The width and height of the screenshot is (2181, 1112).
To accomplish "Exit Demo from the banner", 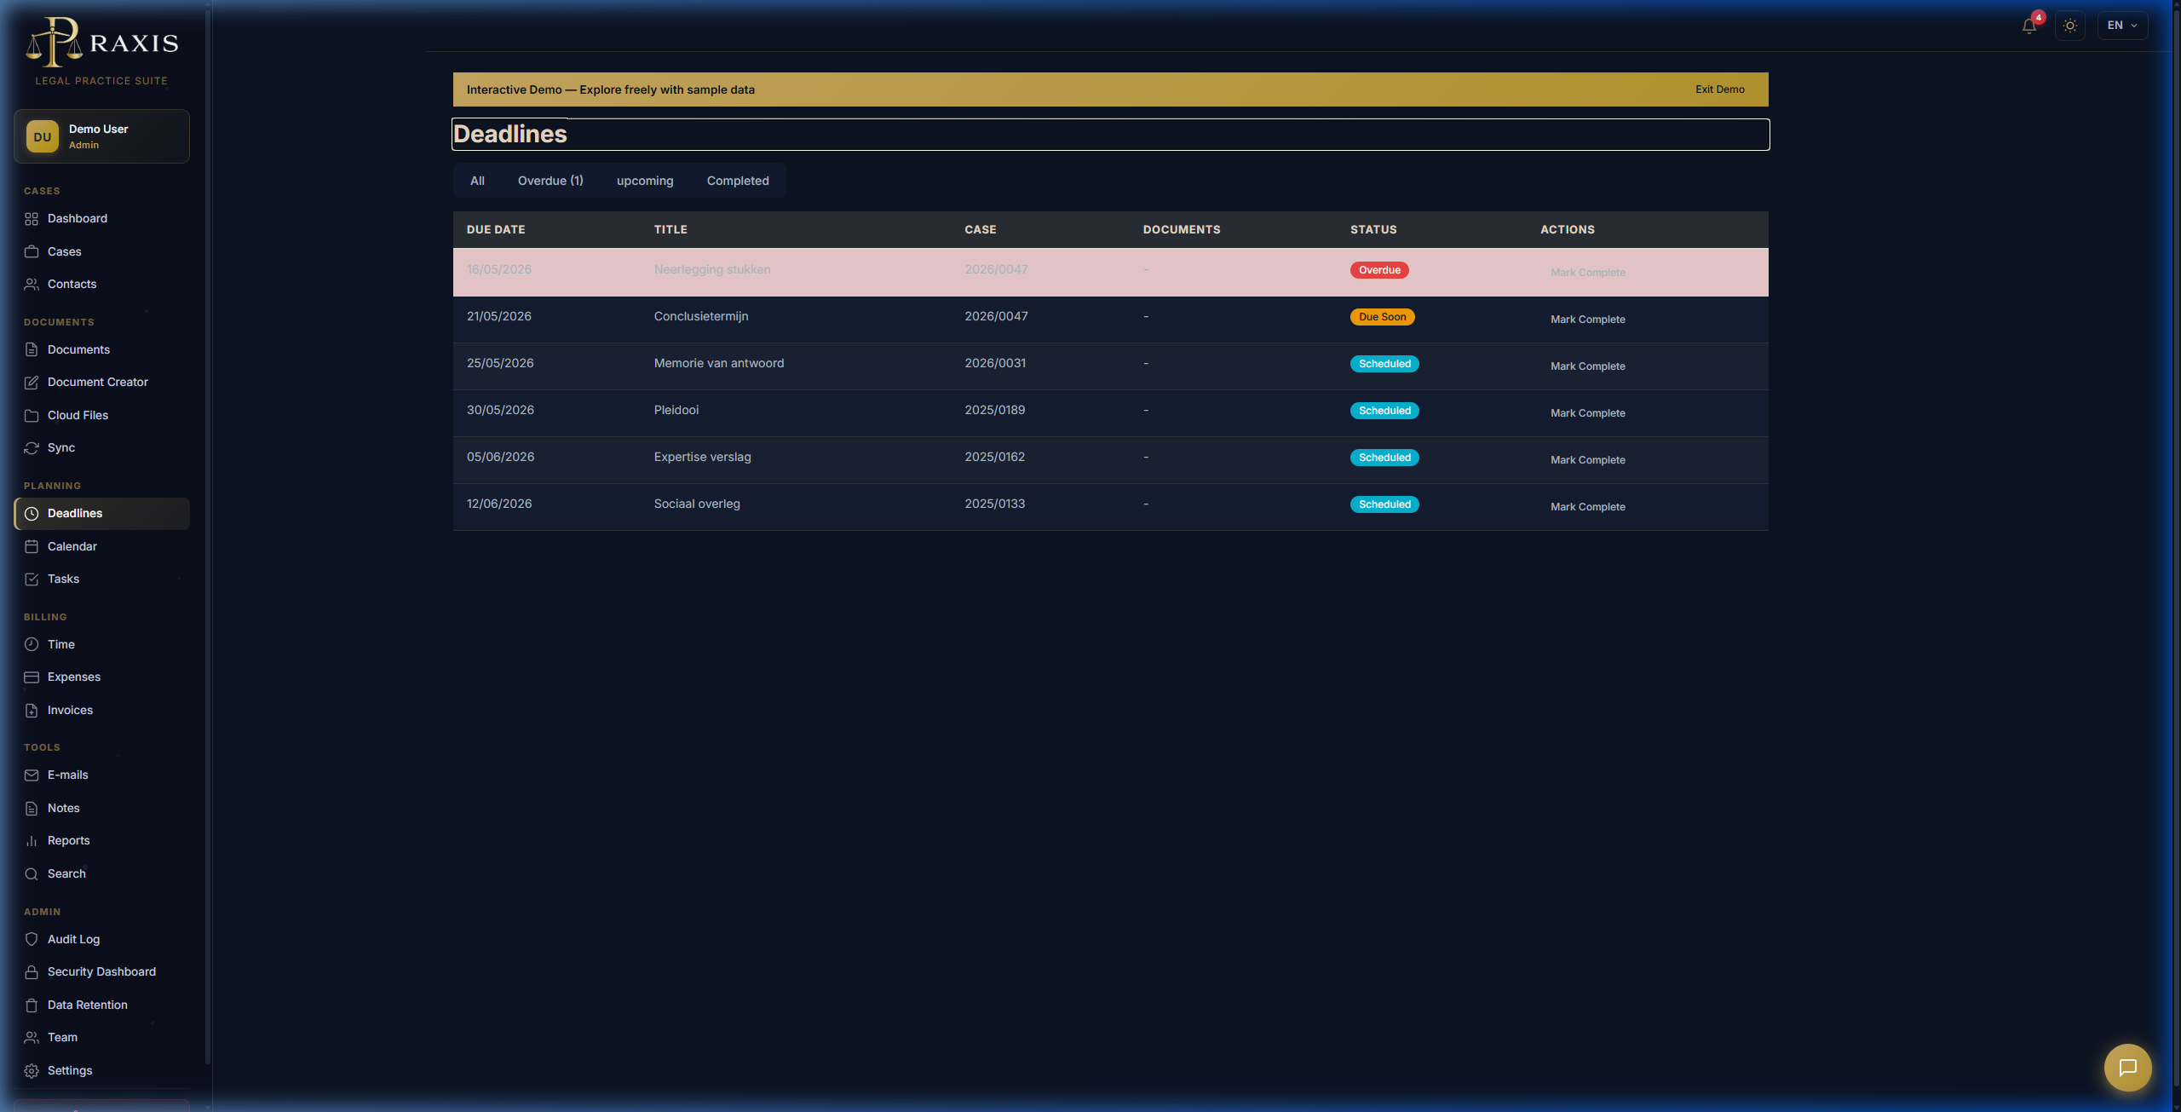I will pos(1719,89).
